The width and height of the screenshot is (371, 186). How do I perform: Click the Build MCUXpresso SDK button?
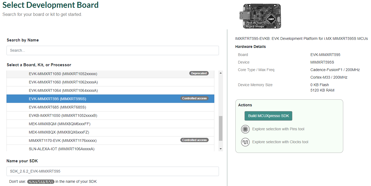point(268,116)
